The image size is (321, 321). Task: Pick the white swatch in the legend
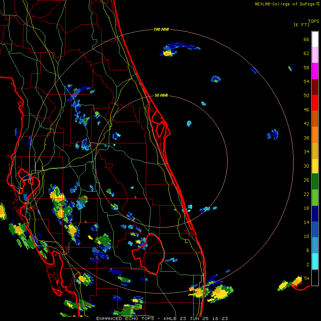click(x=315, y=39)
